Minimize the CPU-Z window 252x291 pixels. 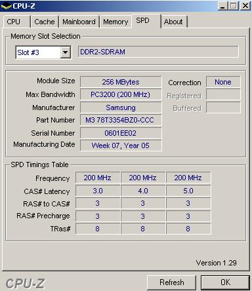222,6
